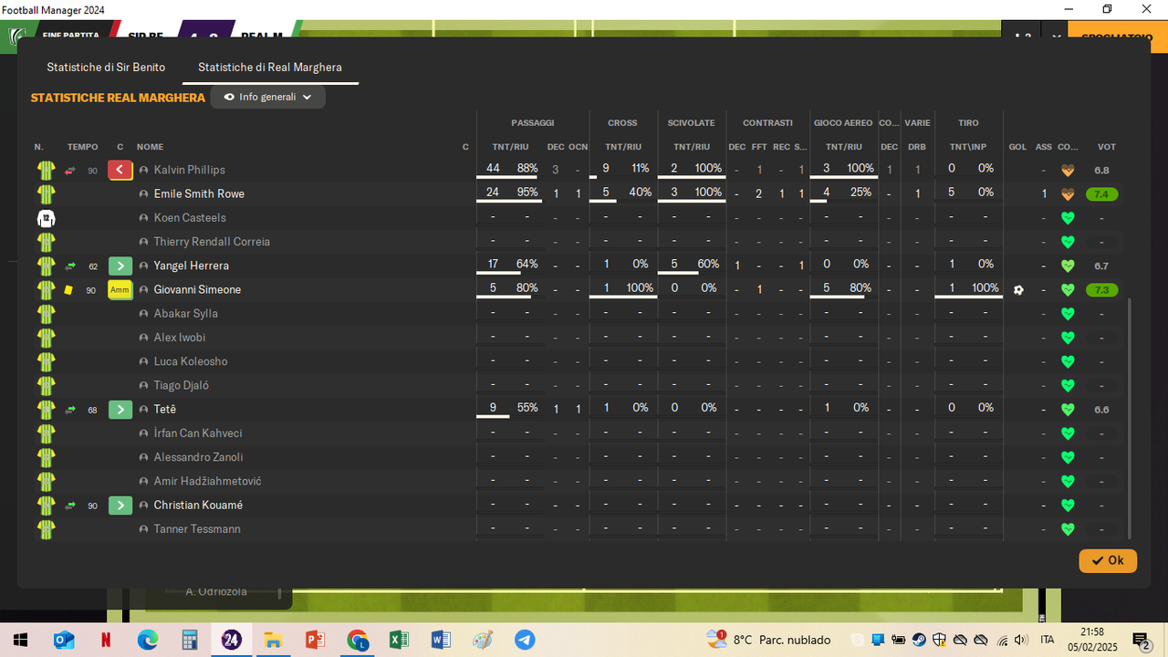Confirm with the Ok button
Image resolution: width=1168 pixels, height=657 pixels.
(x=1108, y=560)
